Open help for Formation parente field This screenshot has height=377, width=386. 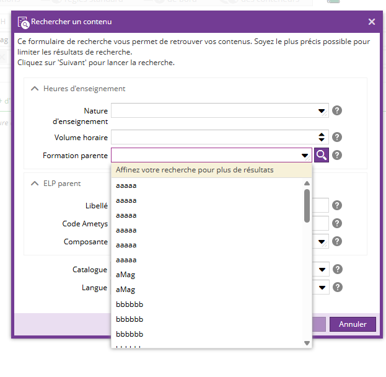(x=337, y=156)
